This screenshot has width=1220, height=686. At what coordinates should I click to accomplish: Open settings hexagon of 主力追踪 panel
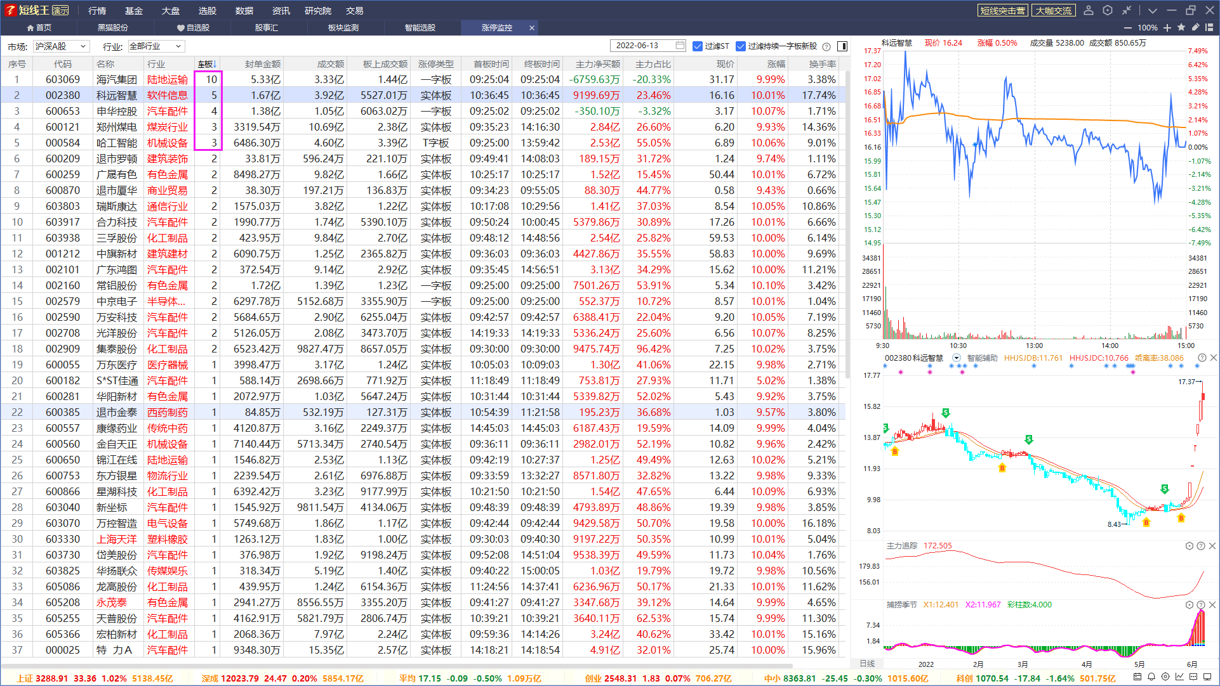pos(1190,546)
